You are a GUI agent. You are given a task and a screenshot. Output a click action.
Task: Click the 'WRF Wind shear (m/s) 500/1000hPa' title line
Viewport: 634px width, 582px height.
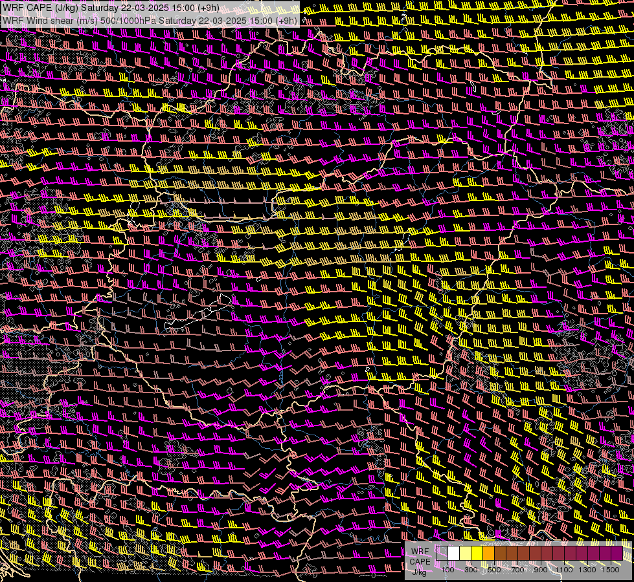pos(150,20)
